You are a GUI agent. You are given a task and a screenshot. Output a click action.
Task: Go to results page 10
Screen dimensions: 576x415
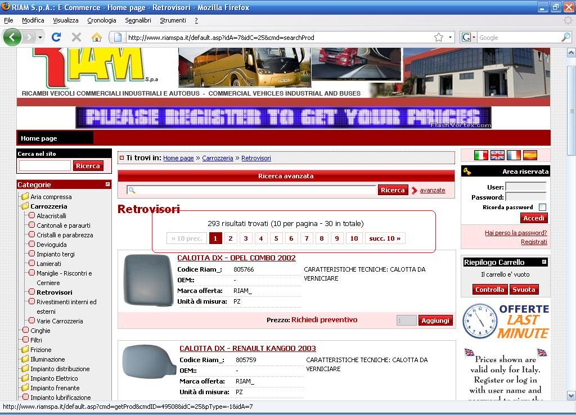click(x=354, y=238)
